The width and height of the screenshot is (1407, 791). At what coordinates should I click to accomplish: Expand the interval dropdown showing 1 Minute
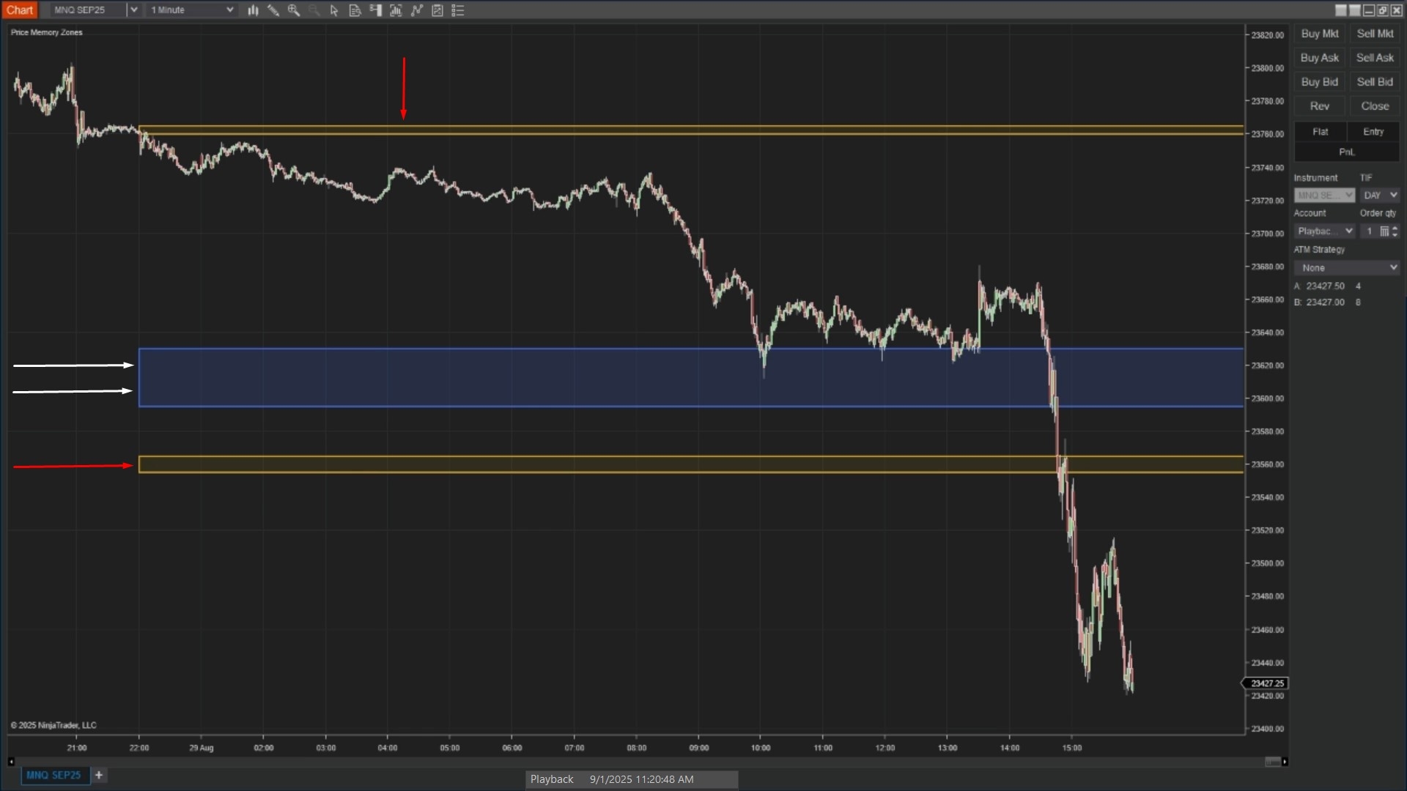pos(229,10)
